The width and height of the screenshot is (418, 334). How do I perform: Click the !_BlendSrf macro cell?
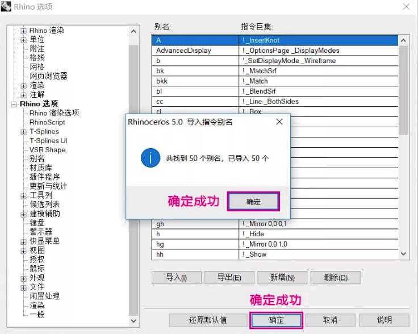[319, 91]
